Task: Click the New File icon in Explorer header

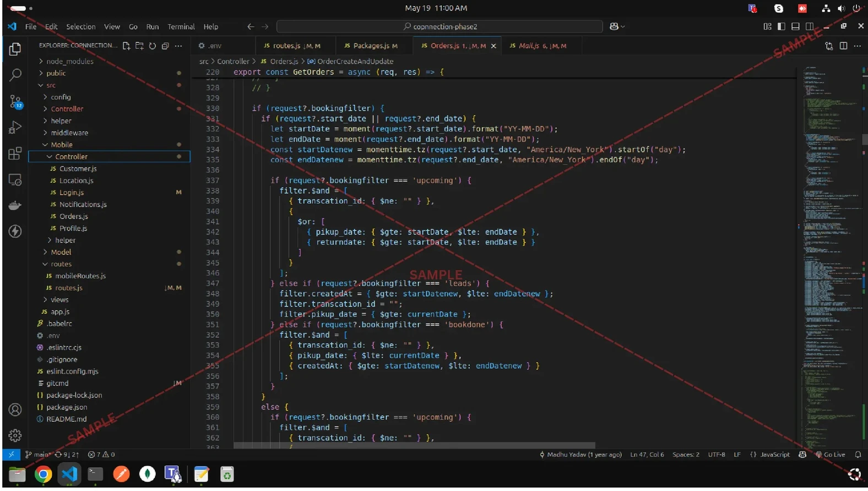Action: (x=126, y=46)
